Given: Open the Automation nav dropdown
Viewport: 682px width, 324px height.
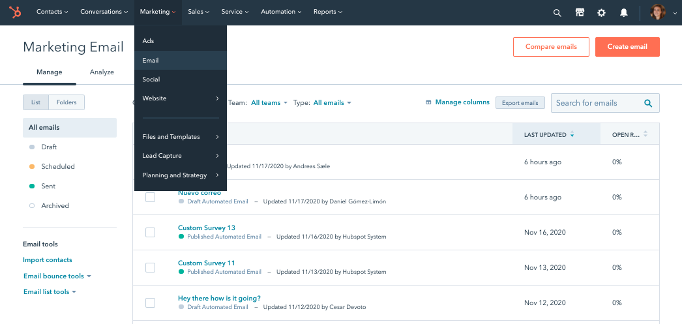Looking at the screenshot, I should 282,12.
